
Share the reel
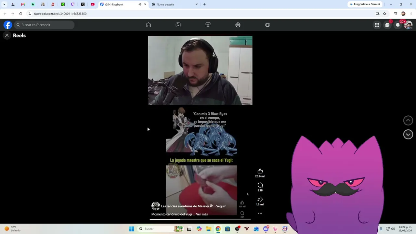pos(260,199)
